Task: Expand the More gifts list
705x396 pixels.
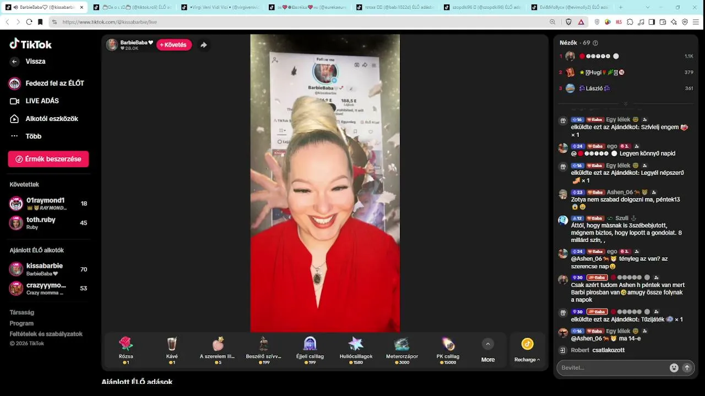Action: point(487,350)
